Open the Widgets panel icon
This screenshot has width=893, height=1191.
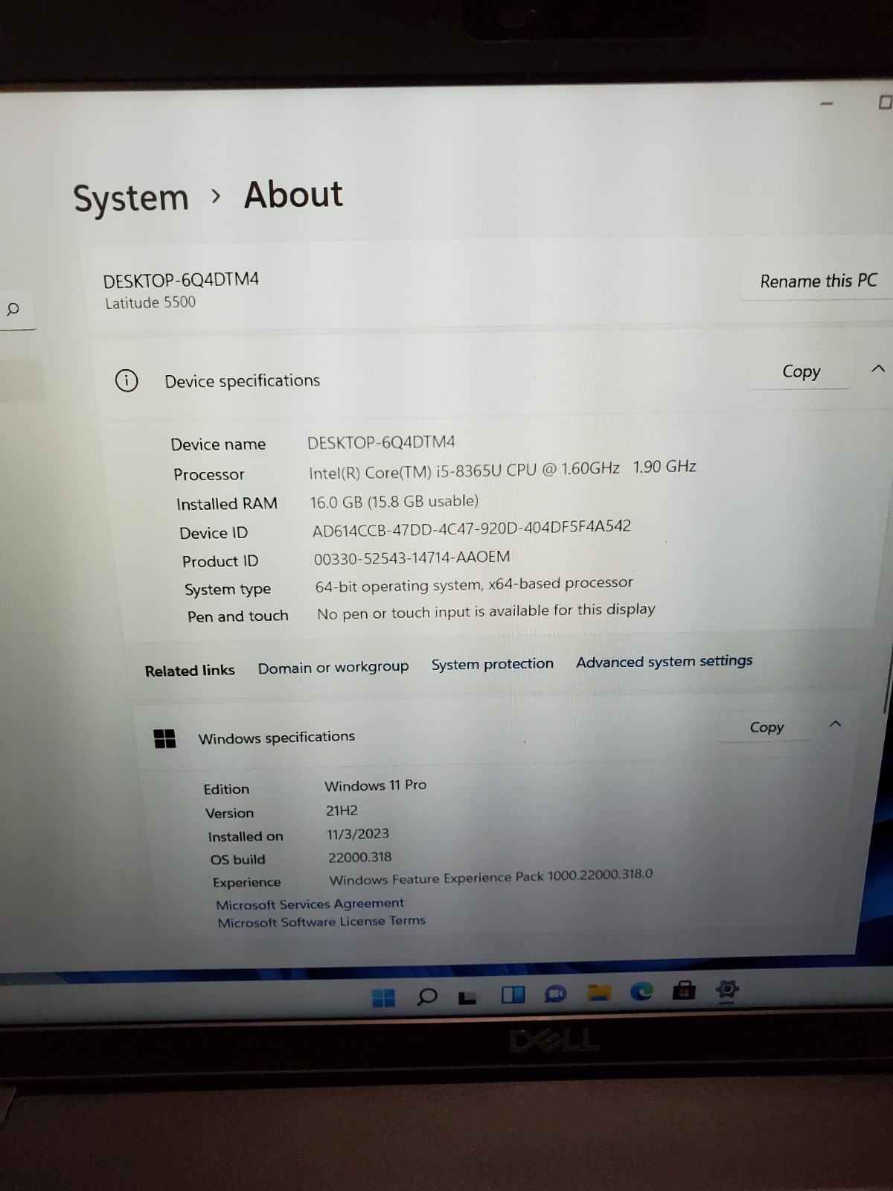click(513, 994)
